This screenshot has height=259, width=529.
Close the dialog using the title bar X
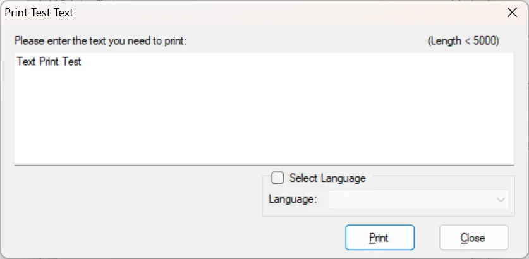[x=512, y=13]
